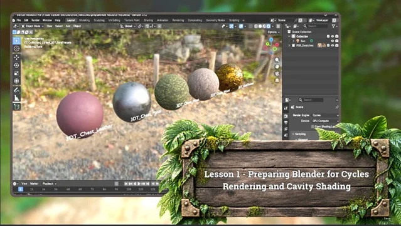This screenshot has width=401, height=226.
Task: Toggle visibility eye for PBR_Swatches
Action: pyautogui.click(x=333, y=46)
